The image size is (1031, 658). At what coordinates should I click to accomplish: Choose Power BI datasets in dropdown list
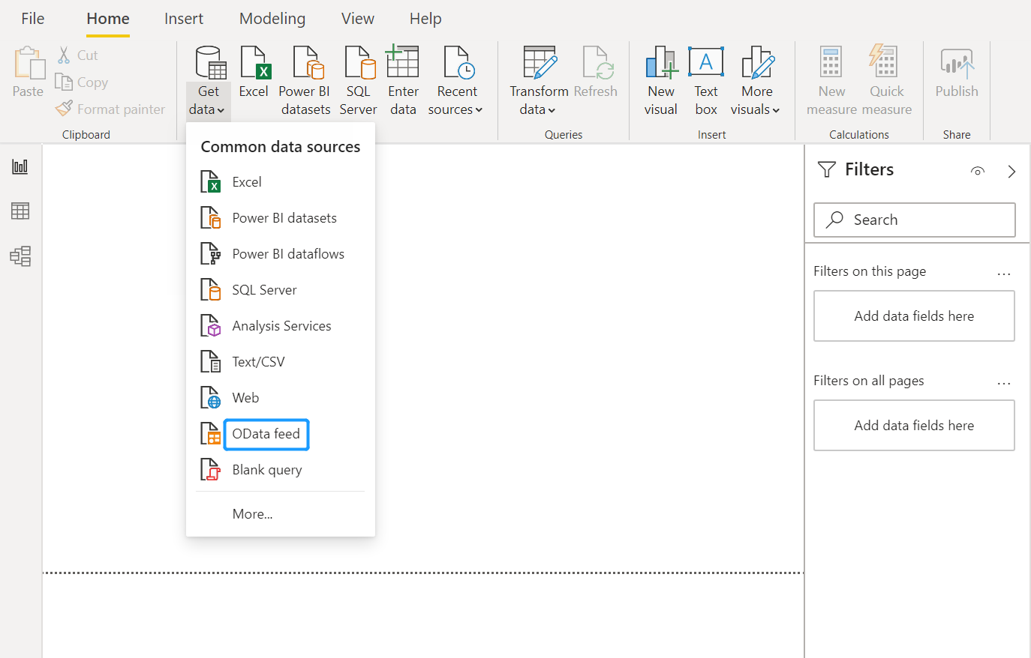[x=281, y=218]
